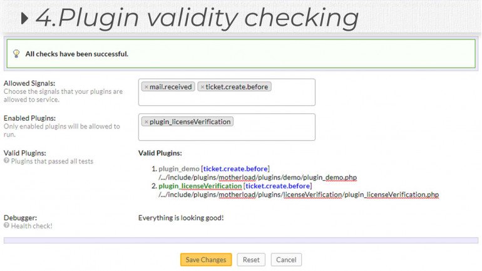Remove the ticket.create.before signal tag

[202, 87]
